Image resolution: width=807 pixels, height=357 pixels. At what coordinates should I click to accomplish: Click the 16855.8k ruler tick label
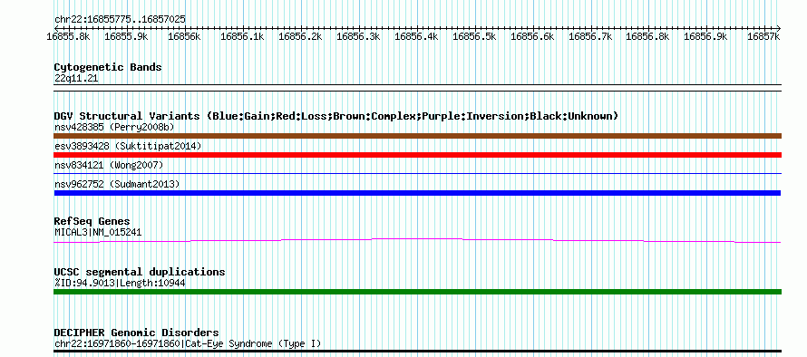(68, 36)
